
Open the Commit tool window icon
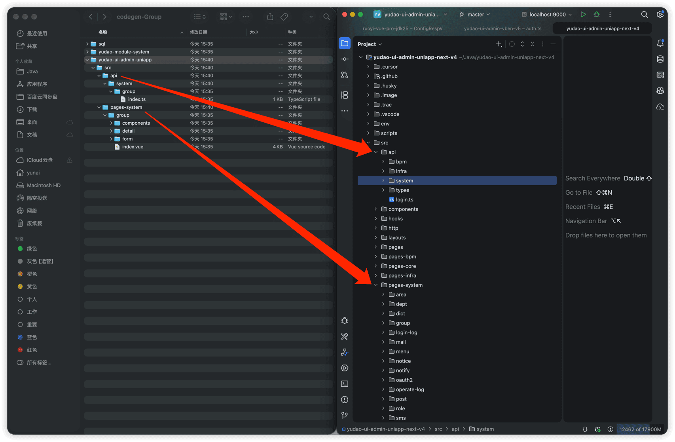click(345, 59)
